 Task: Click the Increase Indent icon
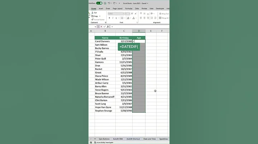155,18
